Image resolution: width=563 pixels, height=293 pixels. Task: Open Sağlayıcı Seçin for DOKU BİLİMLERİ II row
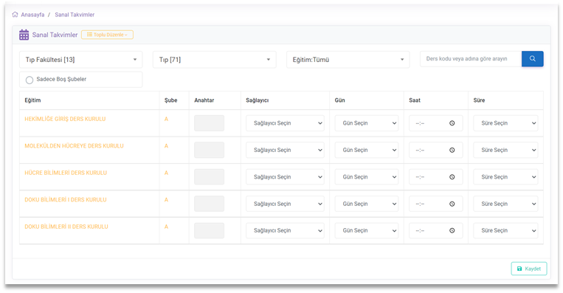coord(285,230)
